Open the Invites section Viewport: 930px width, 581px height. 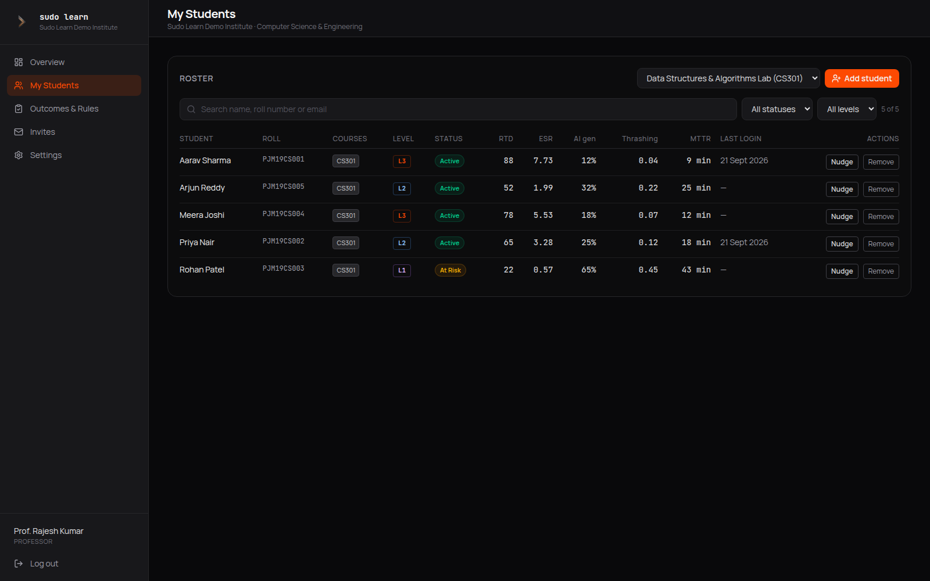(x=74, y=132)
